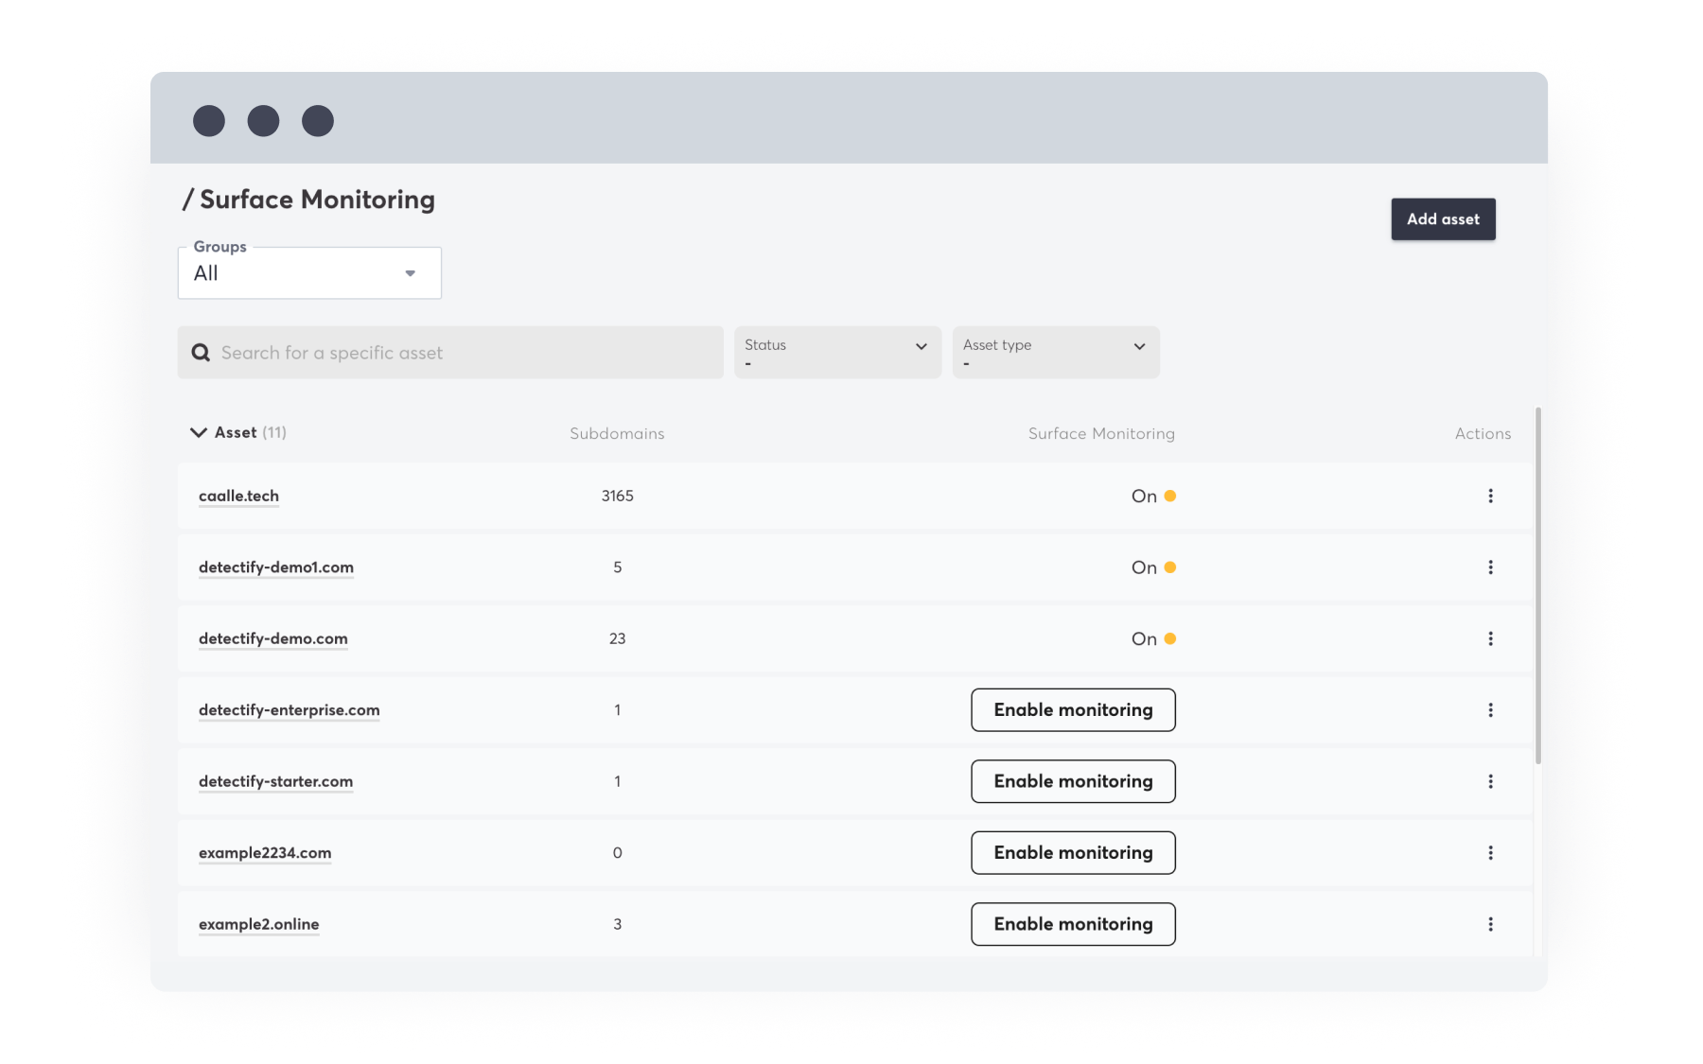Open the detectify-starter.com asset link
This screenshot has width=1703, height=1064.
[x=275, y=781]
